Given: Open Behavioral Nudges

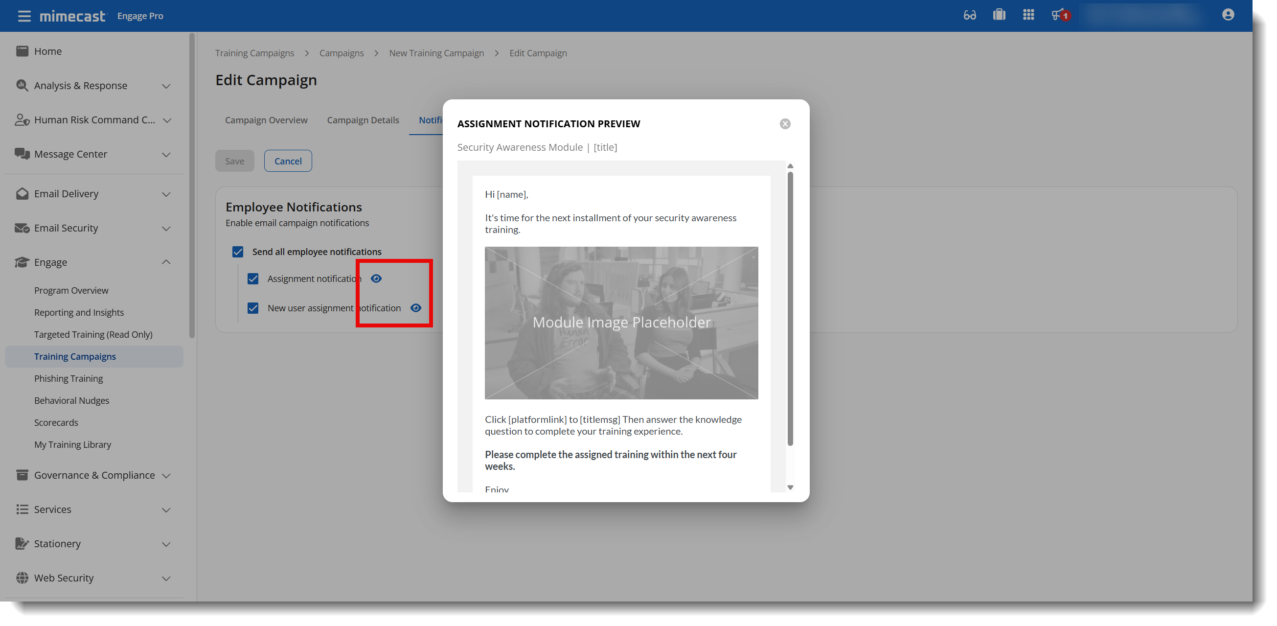Looking at the screenshot, I should pos(71,400).
